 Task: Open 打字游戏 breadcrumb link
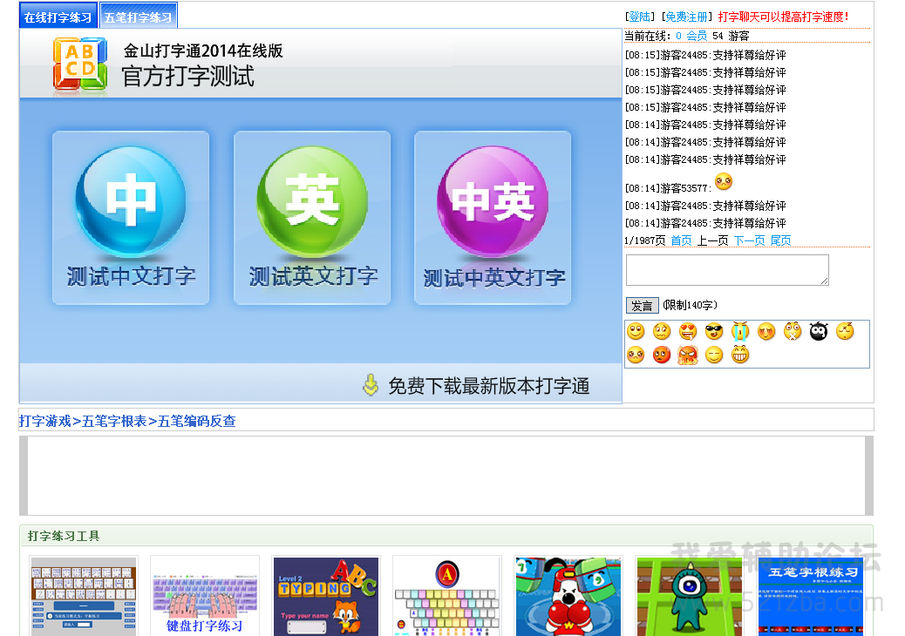tap(45, 421)
